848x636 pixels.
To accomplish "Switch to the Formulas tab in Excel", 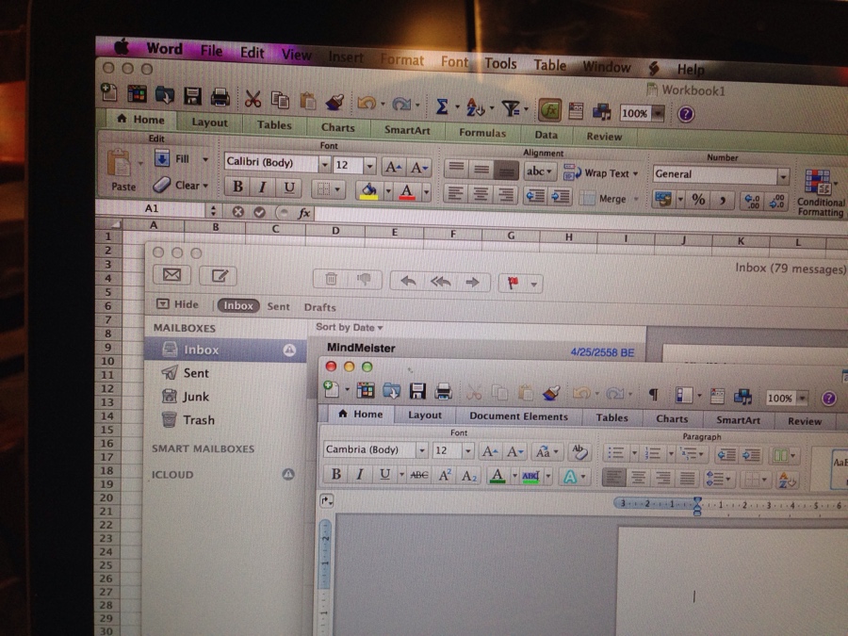I will coord(482,133).
